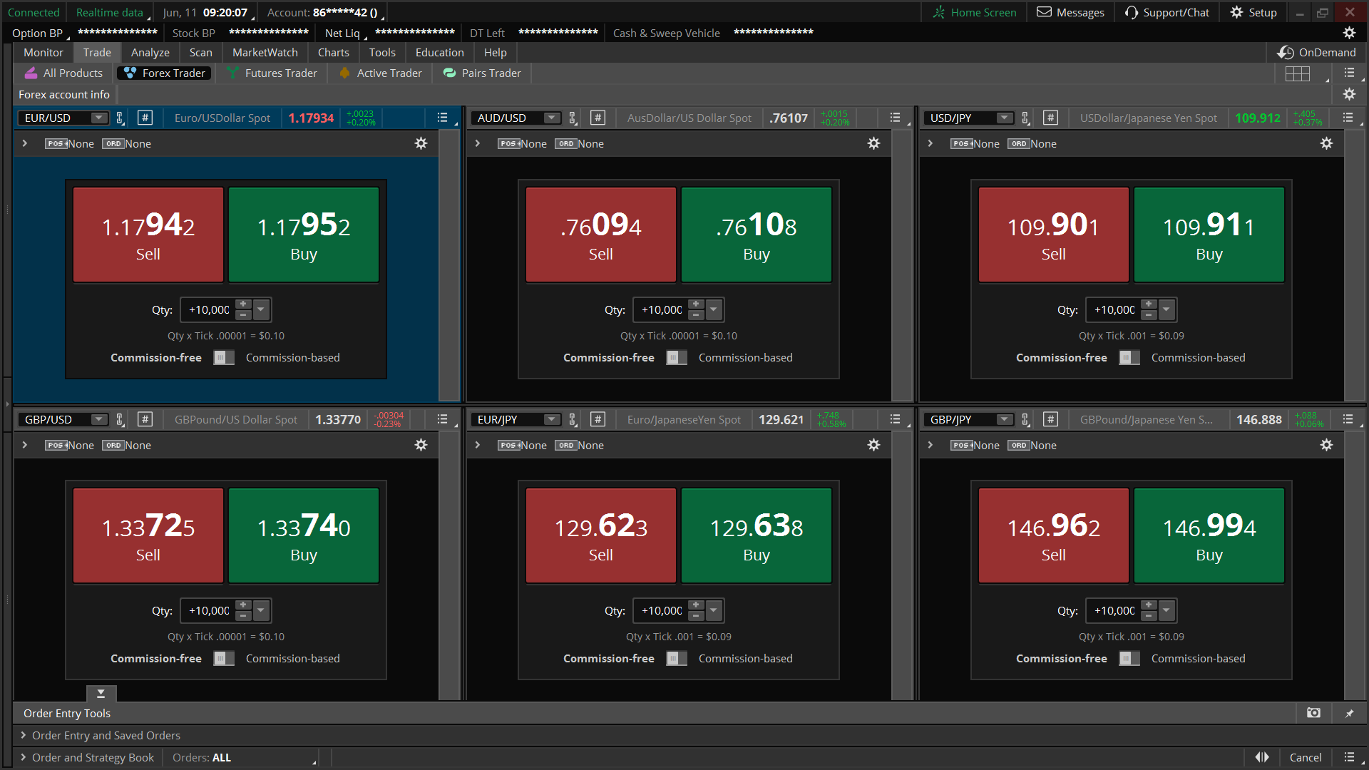Open the MarketWatch tab
The image size is (1369, 770).
[265, 53]
